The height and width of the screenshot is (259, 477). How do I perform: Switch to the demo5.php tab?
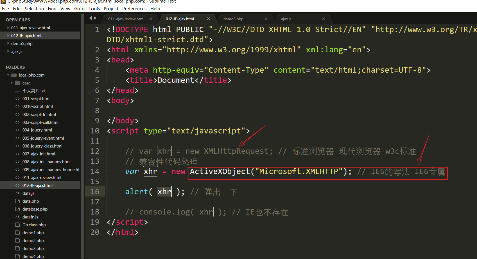233,19
